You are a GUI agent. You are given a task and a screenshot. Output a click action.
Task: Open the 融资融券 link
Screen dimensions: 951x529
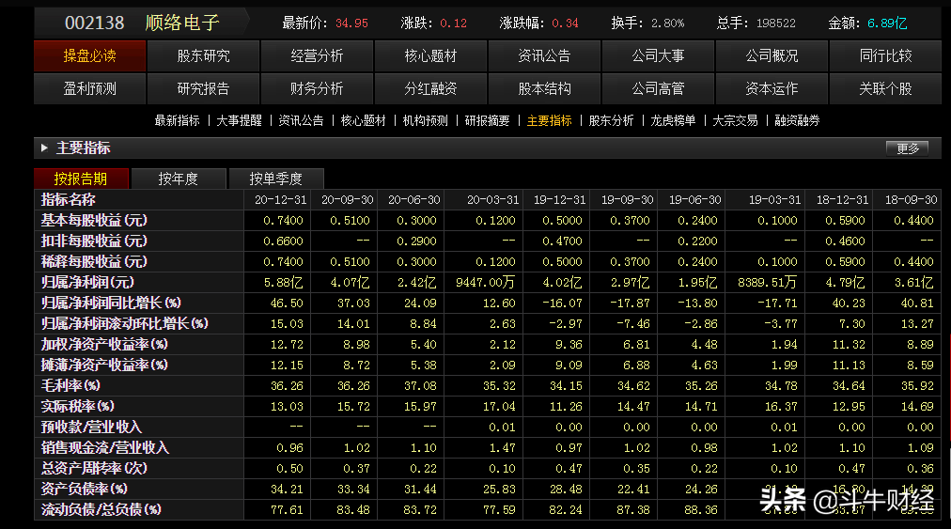click(797, 120)
